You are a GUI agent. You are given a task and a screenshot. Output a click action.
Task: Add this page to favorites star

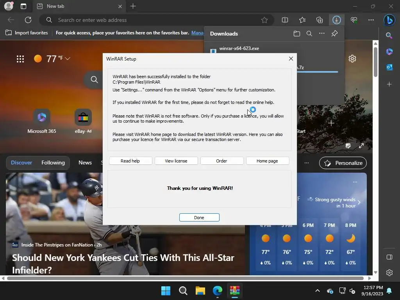click(x=264, y=20)
